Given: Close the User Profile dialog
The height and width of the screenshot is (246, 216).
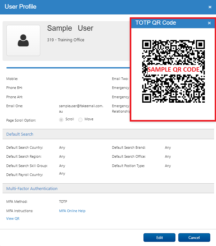Looking at the screenshot, I should click(210, 7).
